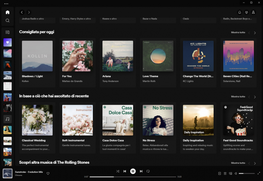Open the notifications bell icon
The image size is (263, 181).
239,12
